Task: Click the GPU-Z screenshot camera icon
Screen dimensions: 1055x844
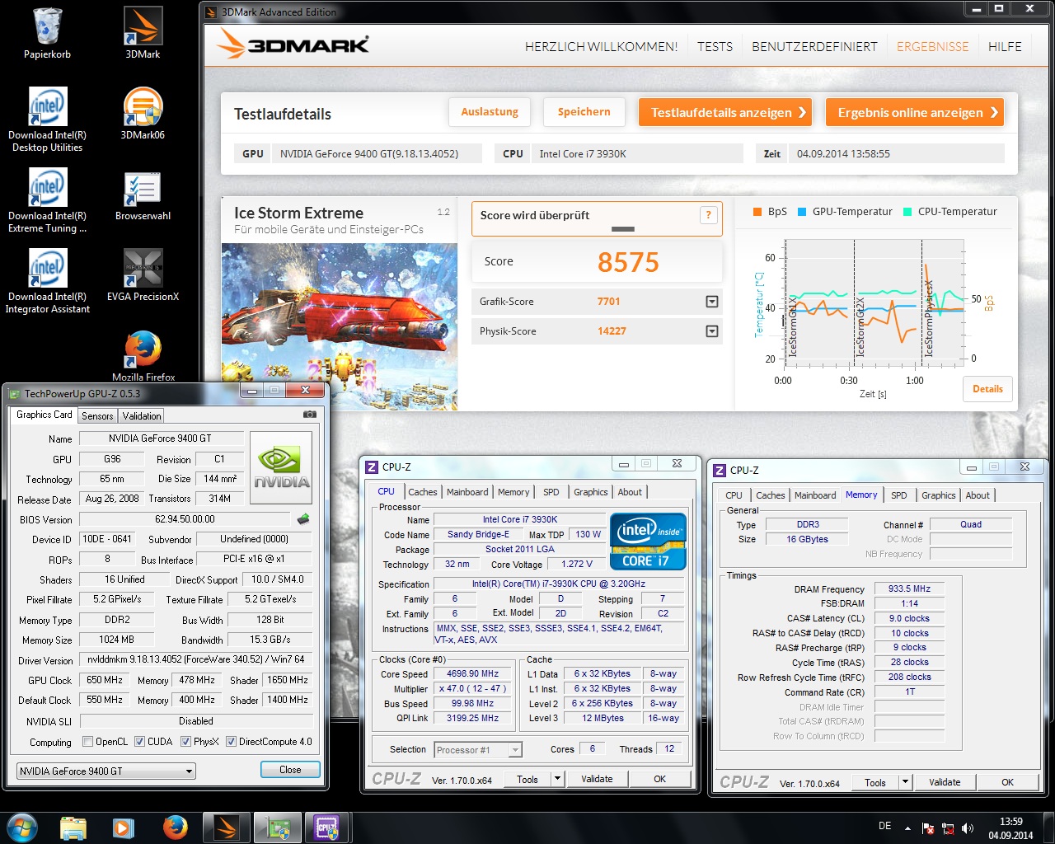Action: 309,415
